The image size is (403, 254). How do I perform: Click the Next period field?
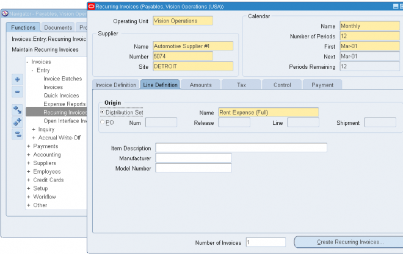[369, 57]
